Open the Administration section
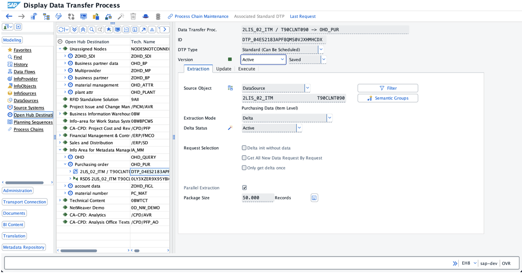 pos(18,191)
